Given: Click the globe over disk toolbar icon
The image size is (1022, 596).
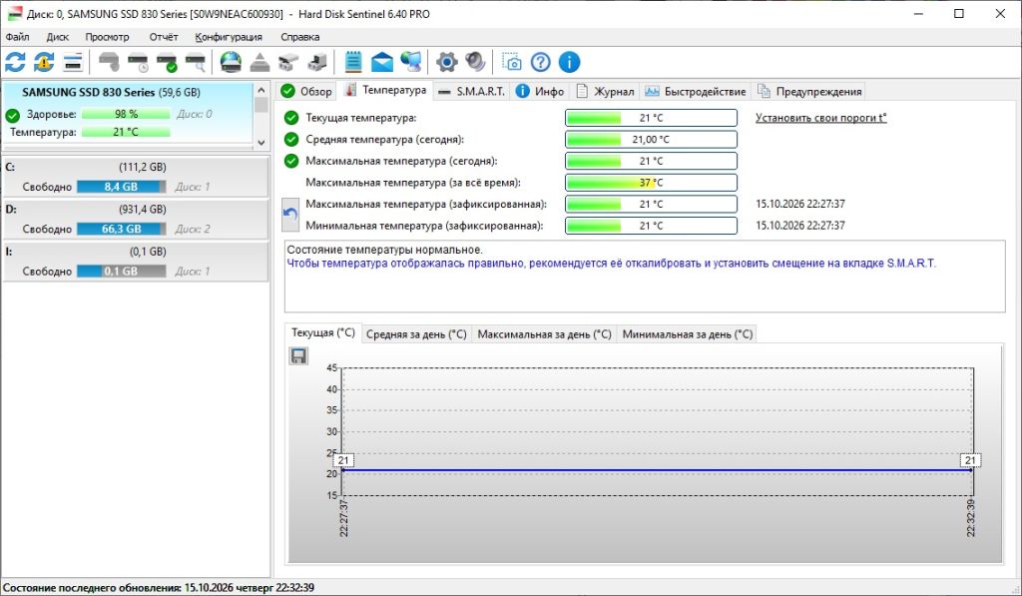Looking at the screenshot, I should [231, 62].
